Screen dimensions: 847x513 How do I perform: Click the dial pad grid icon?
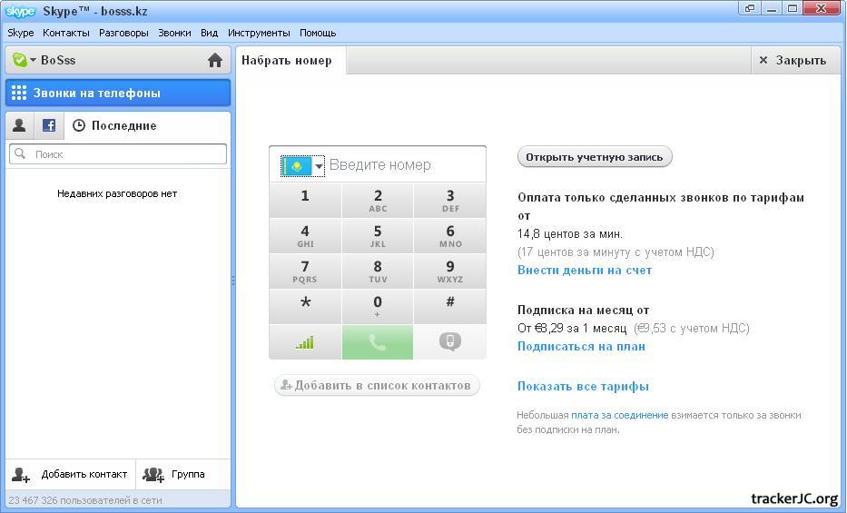(x=19, y=93)
